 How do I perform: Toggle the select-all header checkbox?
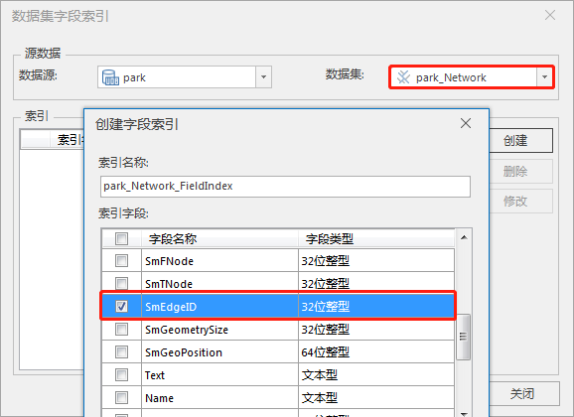coord(121,238)
